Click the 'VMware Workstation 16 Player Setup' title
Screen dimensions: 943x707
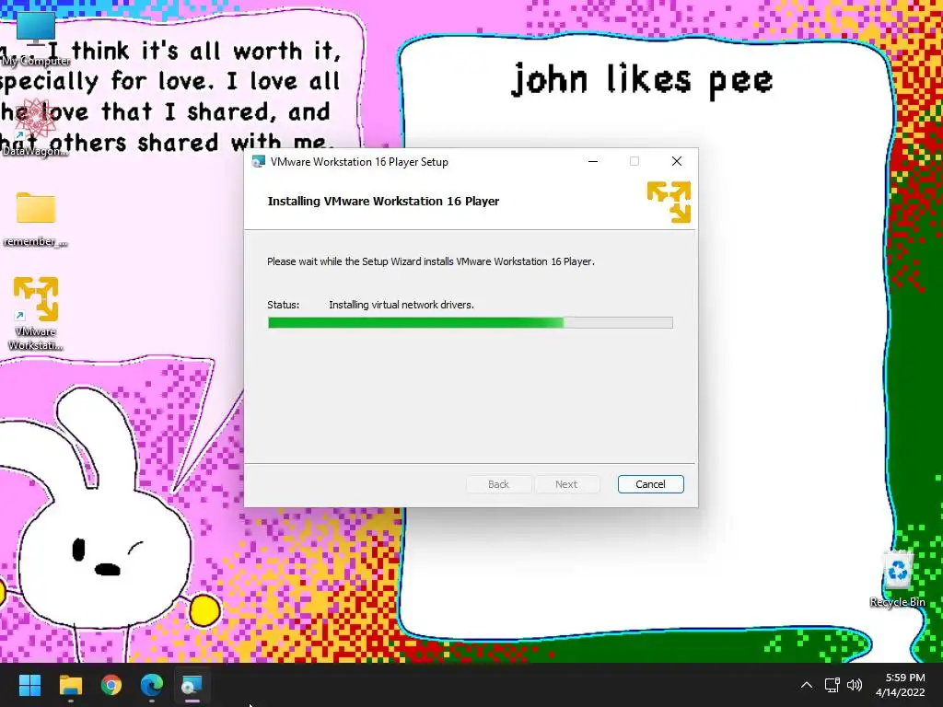point(359,162)
